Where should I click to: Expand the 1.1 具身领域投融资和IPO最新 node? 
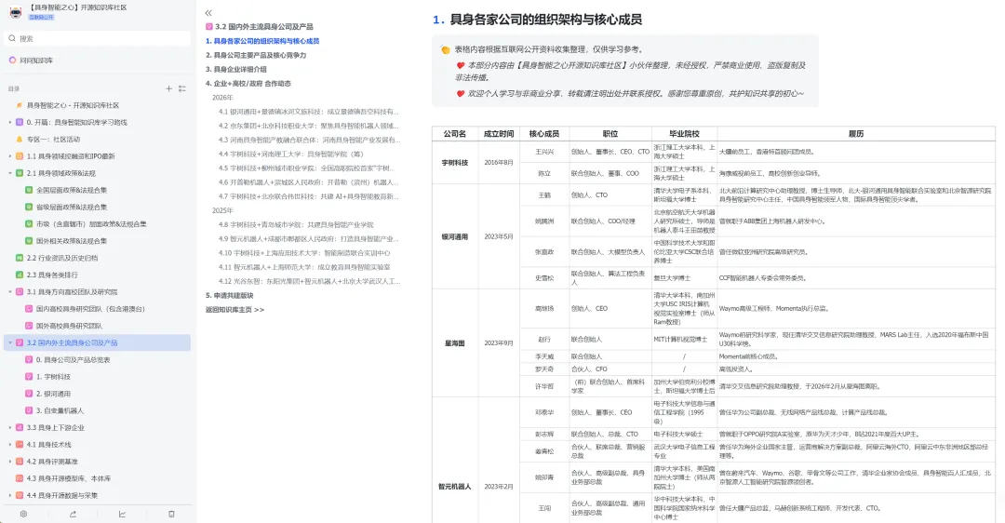click(x=9, y=156)
